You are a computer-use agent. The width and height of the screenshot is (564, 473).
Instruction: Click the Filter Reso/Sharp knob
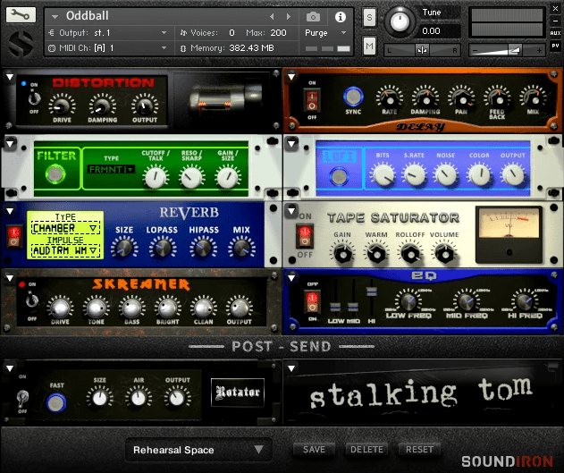[x=191, y=177]
